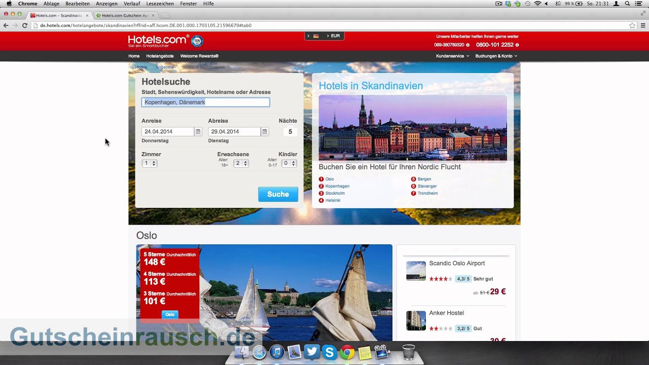Viewport: 649px width, 365px height.
Task: Click Angebote breadcrumb link
Action: click(165, 67)
